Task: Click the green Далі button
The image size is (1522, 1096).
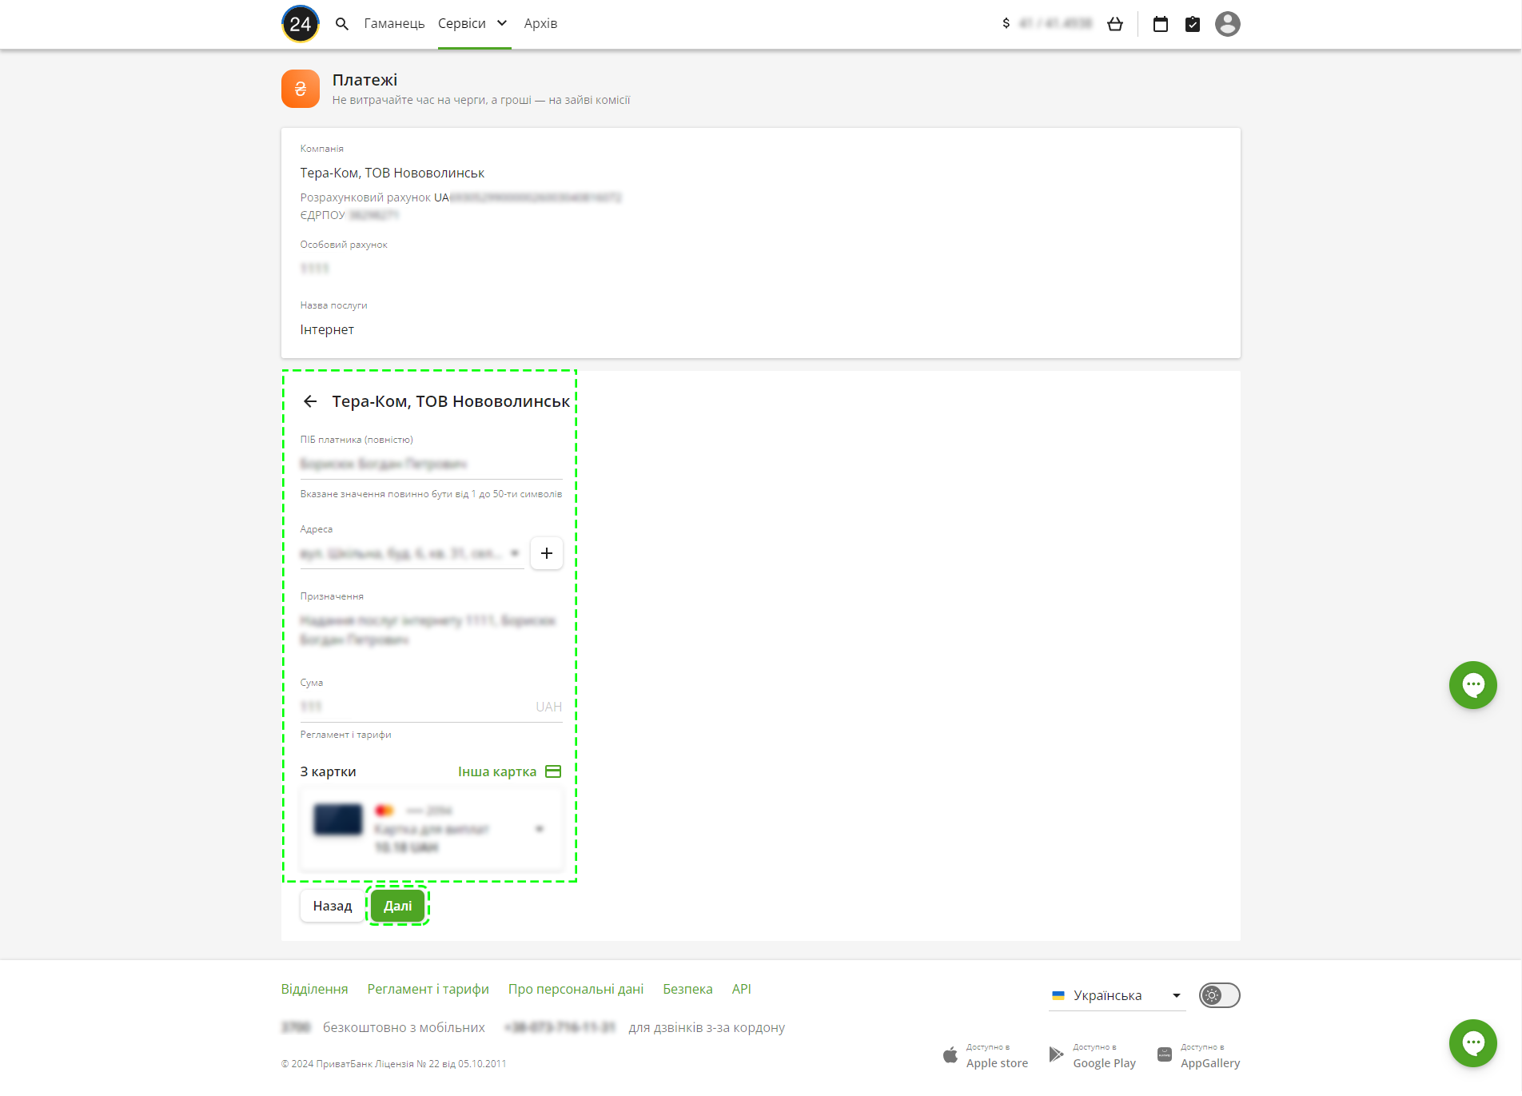Action: [398, 906]
